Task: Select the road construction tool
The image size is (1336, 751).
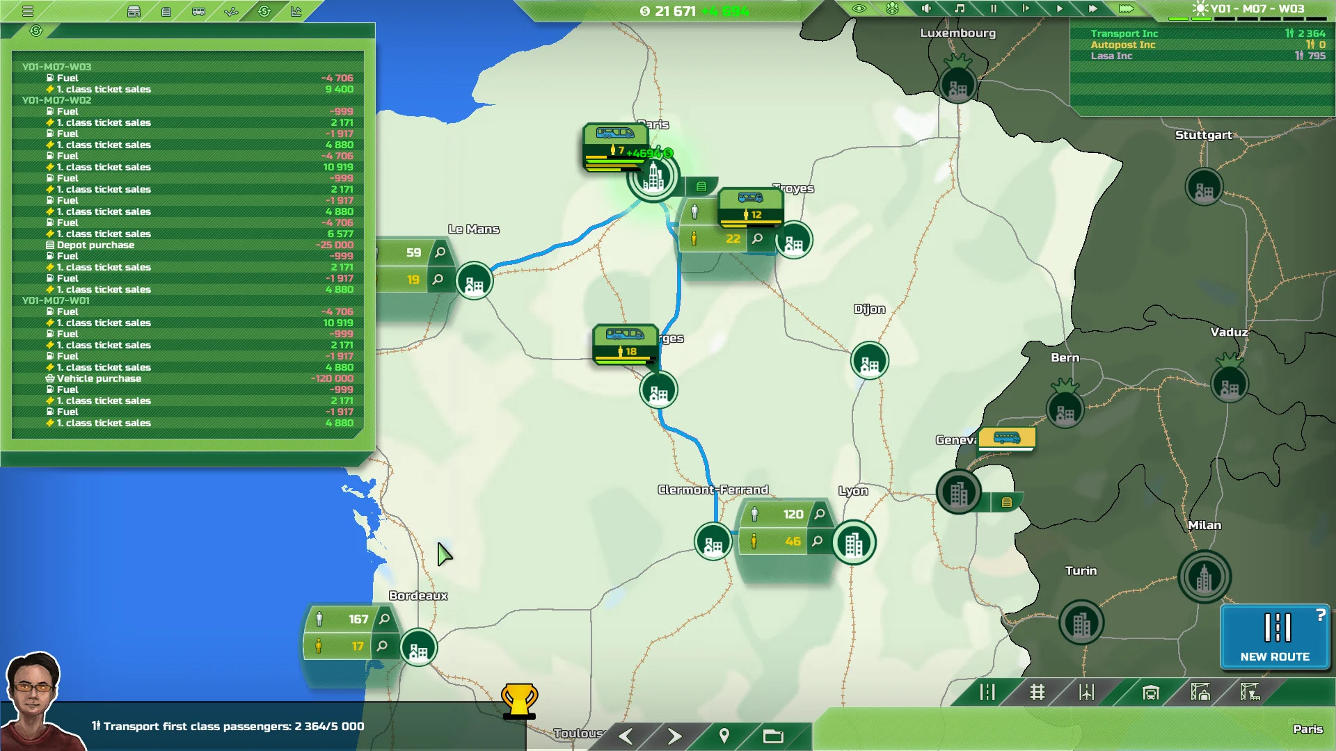Action: [988, 693]
